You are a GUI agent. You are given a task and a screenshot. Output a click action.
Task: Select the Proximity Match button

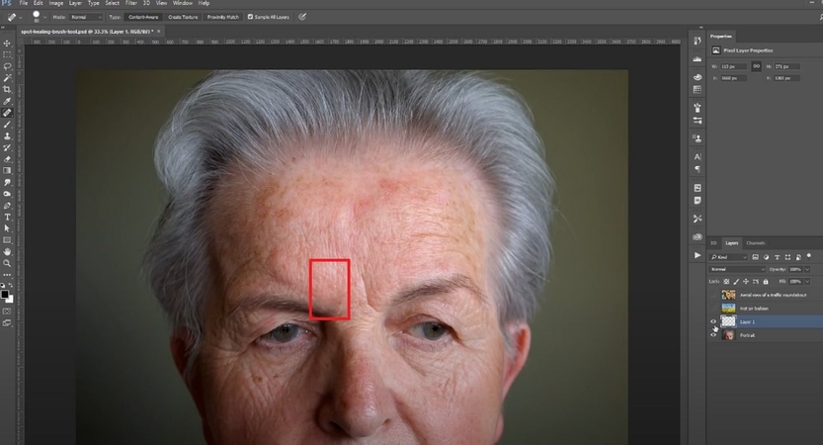point(225,17)
